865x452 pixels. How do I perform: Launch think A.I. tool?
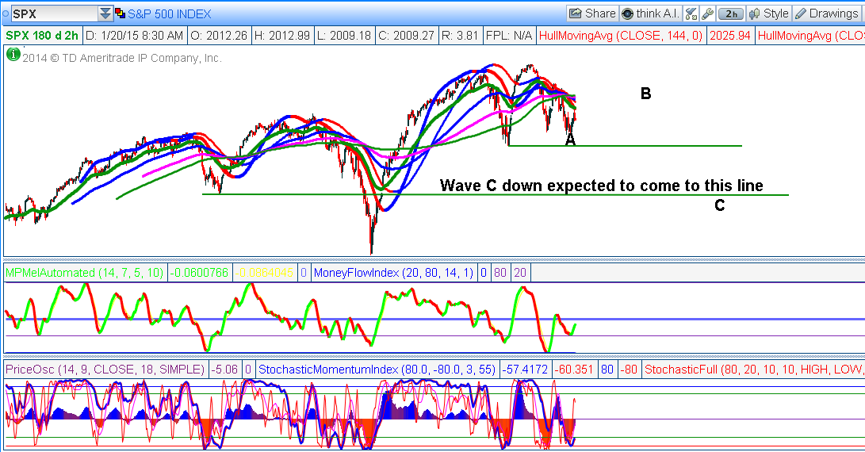(x=650, y=13)
